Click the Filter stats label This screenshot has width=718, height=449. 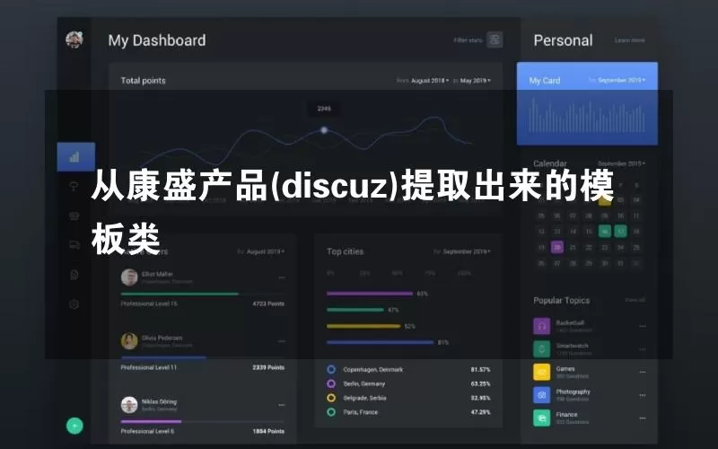pos(468,40)
